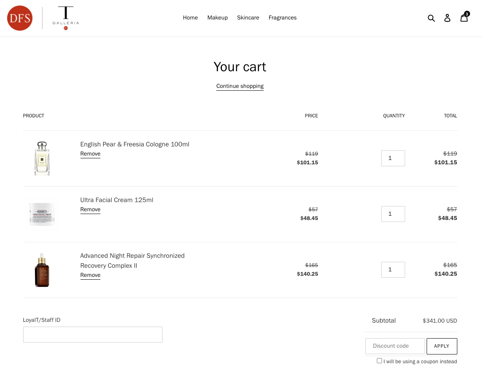Click the LoyalT/Staff ID label

pos(42,320)
